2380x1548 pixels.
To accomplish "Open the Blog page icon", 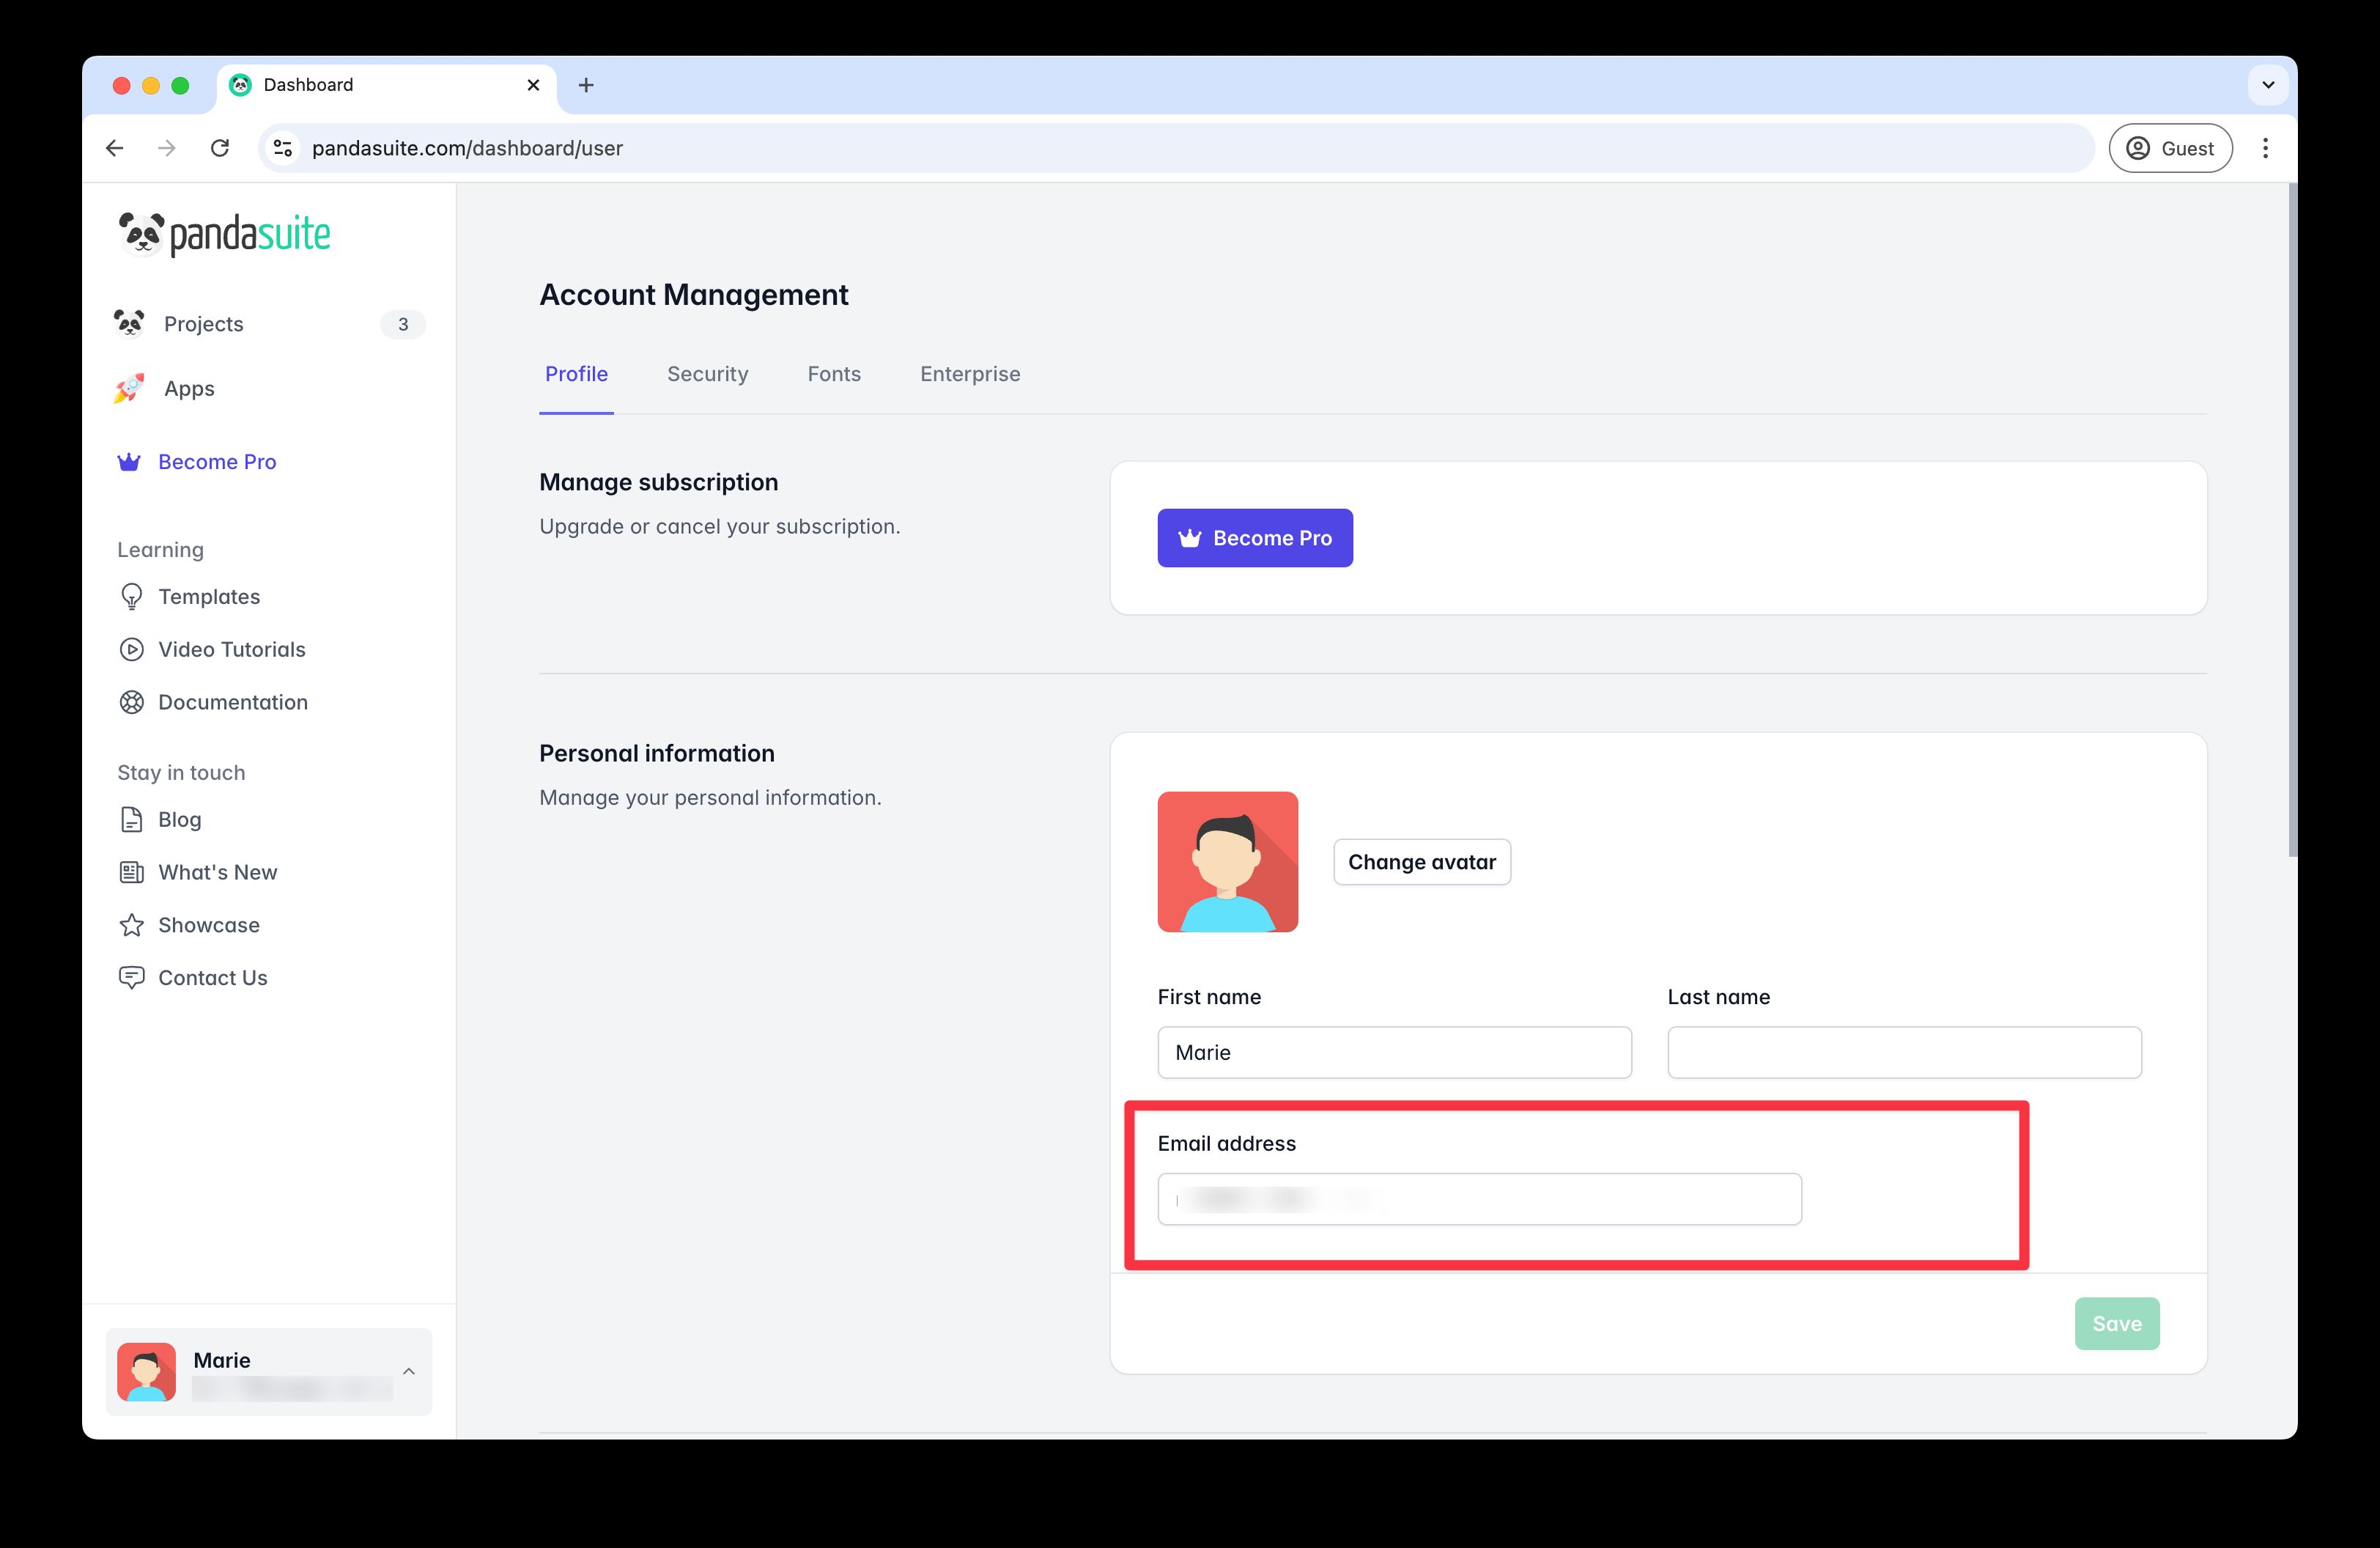I will [x=131, y=819].
